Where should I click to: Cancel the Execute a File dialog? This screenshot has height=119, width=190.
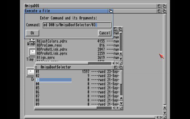coord(105,33)
